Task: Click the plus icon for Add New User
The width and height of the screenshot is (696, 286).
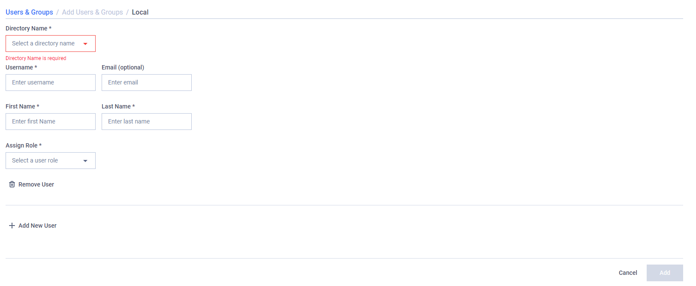Action: [x=12, y=226]
